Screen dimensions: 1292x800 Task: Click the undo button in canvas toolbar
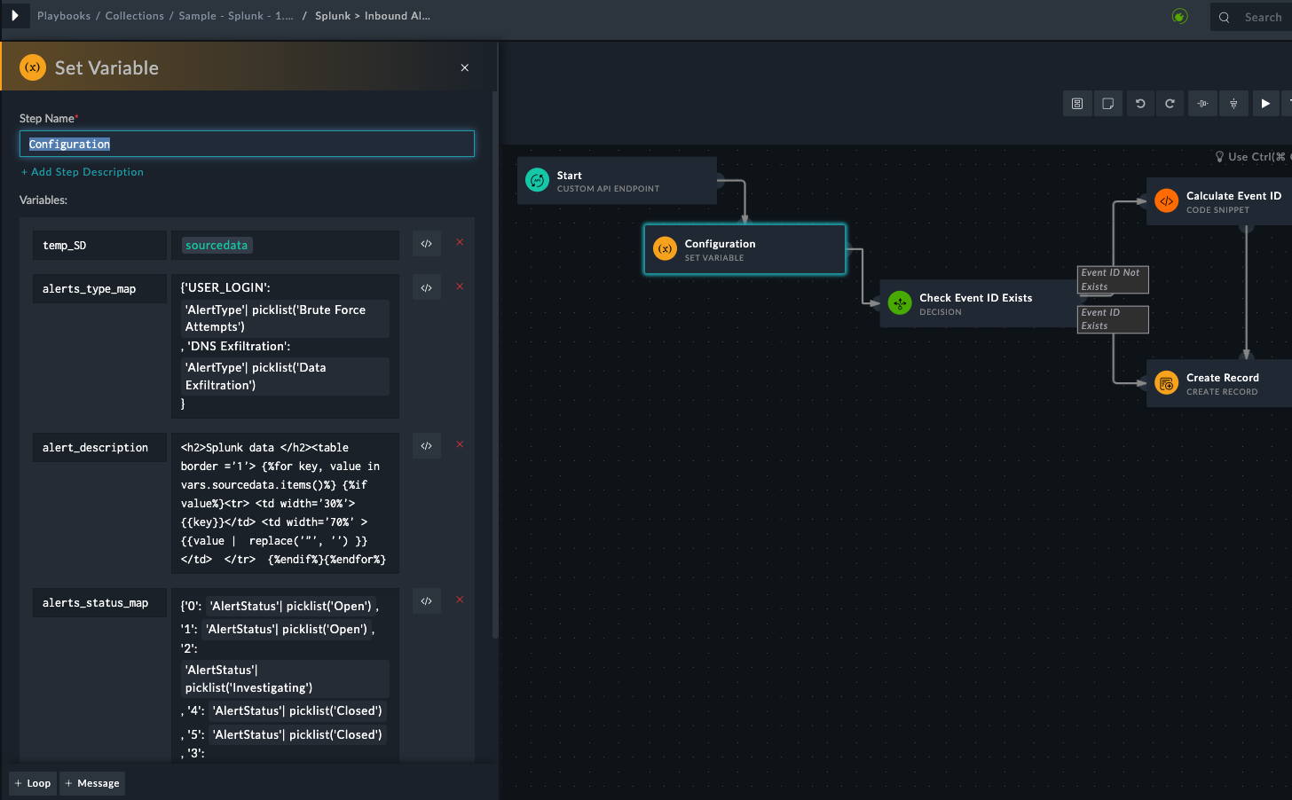click(1140, 104)
